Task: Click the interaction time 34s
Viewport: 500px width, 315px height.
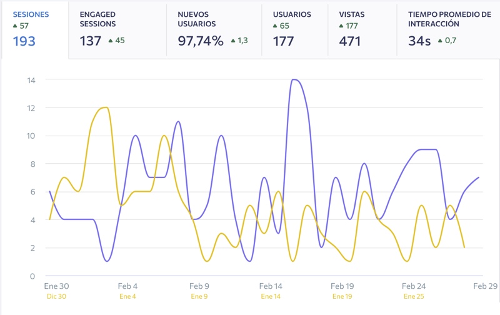Action: [x=419, y=41]
